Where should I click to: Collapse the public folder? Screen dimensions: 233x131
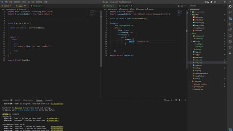[x=190, y=15]
